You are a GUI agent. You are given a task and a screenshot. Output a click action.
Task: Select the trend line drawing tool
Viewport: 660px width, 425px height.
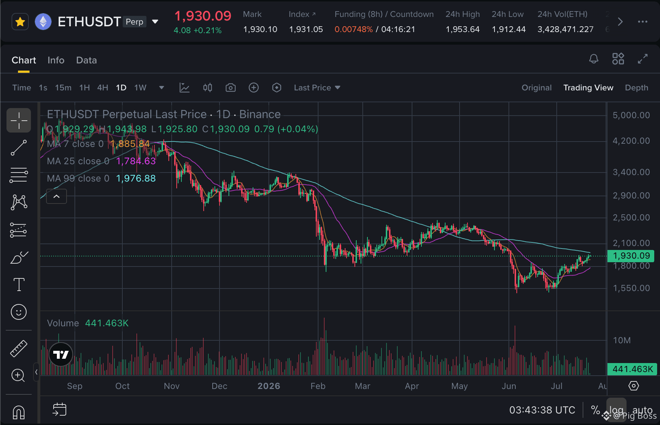pos(19,148)
